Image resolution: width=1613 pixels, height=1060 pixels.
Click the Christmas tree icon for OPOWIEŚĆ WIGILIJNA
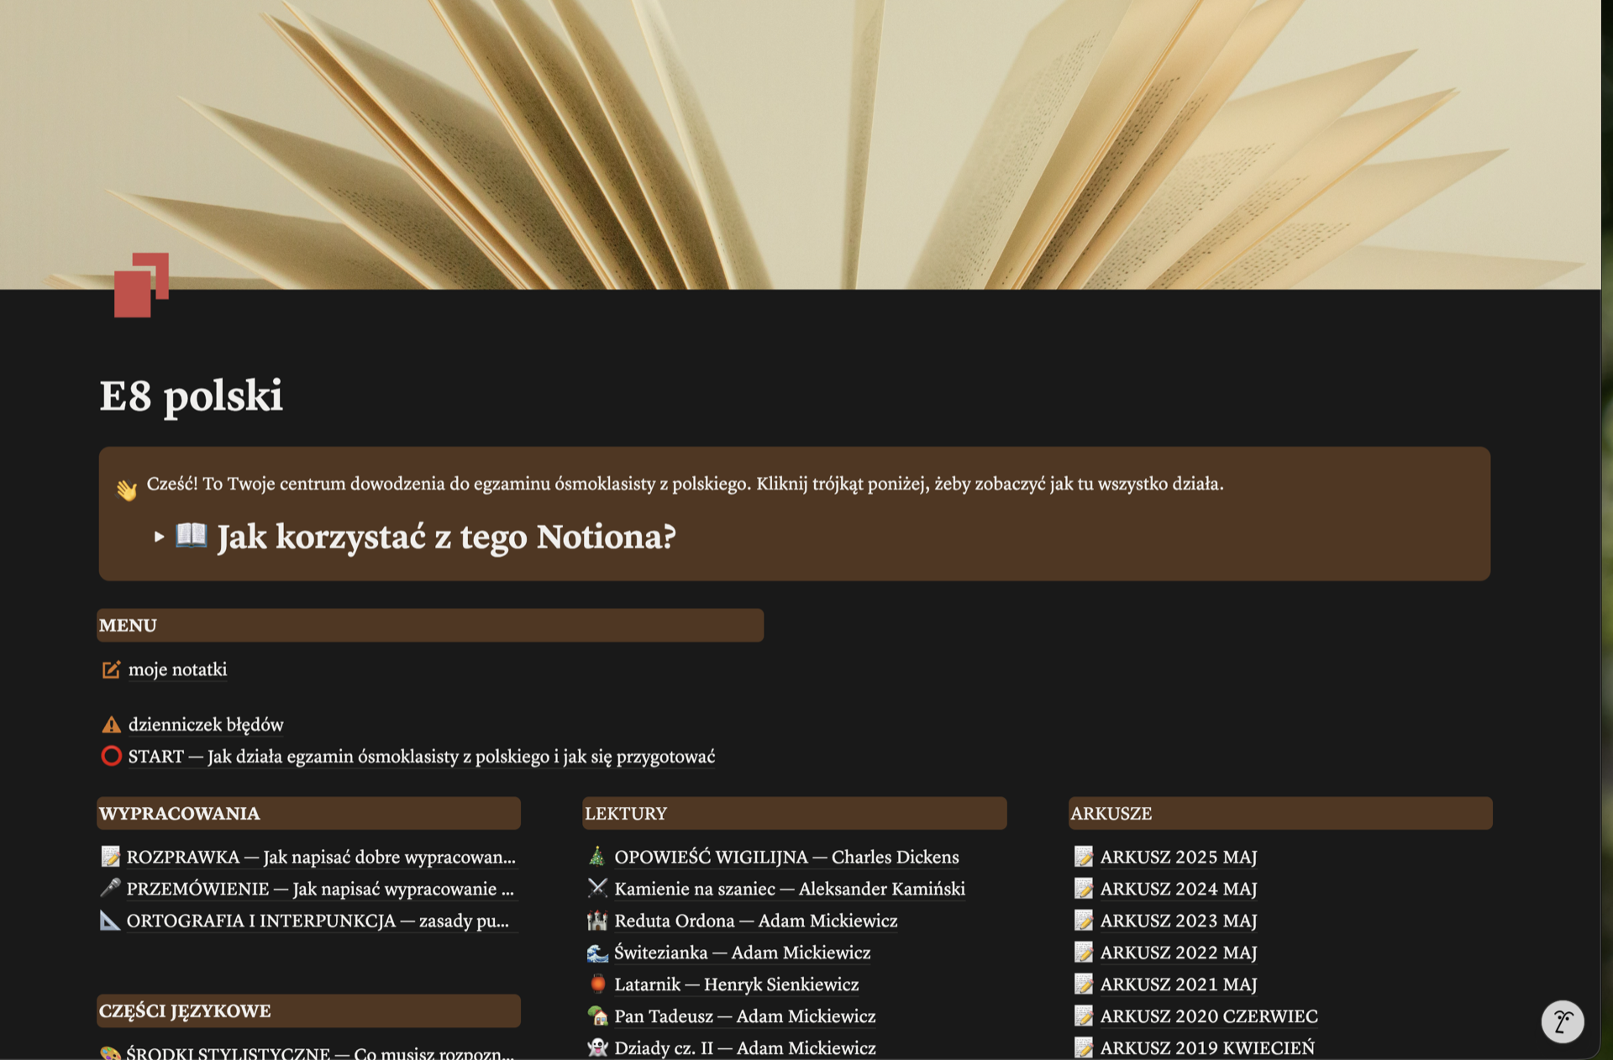tap(596, 857)
